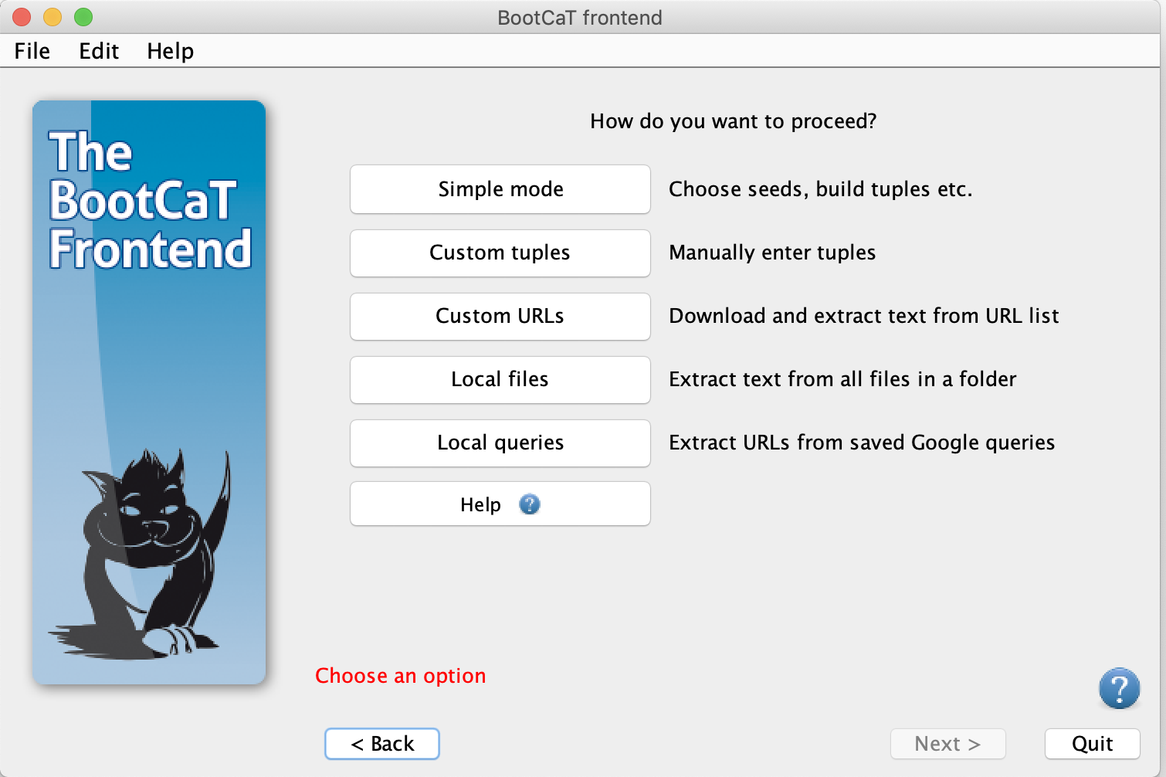Click the Next > button
Viewport: 1166px width, 777px height.
[947, 744]
